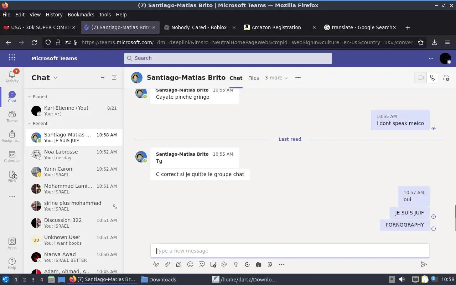Open the Firefox Bookmarks menu
456x285 pixels.
(x=81, y=15)
